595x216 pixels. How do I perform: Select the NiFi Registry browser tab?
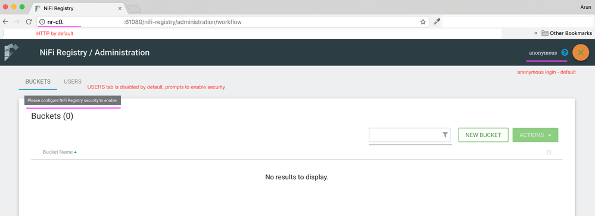77,8
